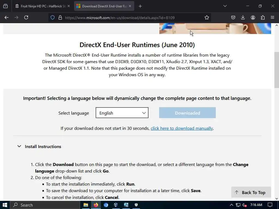Click the forward navigation arrow
Screen dimensions: 279x209
point(16,17)
